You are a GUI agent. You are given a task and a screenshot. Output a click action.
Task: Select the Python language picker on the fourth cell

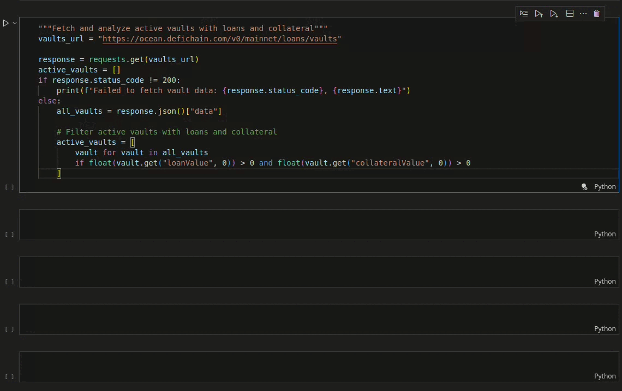605,329
